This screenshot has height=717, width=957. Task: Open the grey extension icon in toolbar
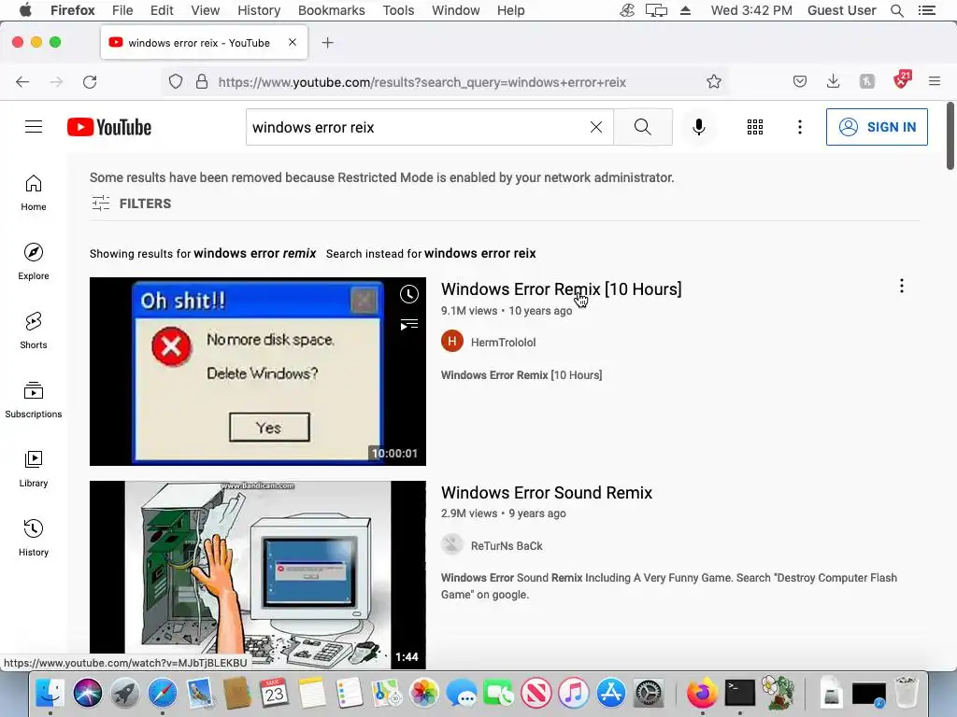click(x=866, y=82)
